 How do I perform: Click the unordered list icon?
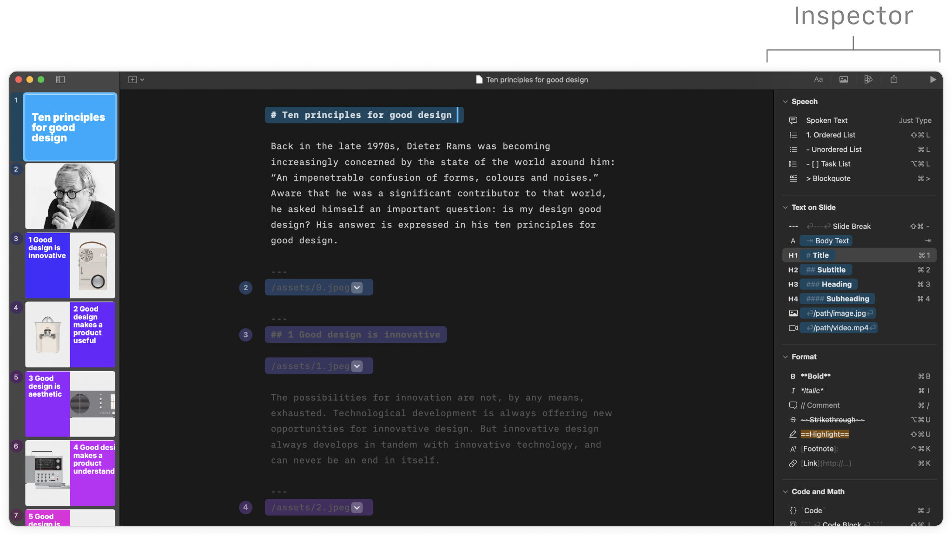point(793,150)
